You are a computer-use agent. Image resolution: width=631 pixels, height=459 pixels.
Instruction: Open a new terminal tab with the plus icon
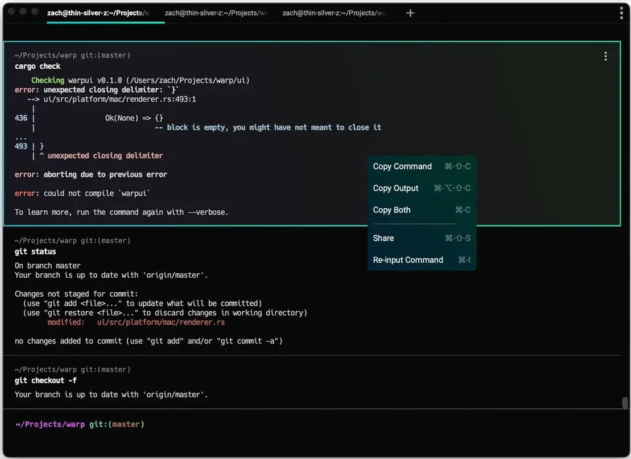tap(410, 13)
